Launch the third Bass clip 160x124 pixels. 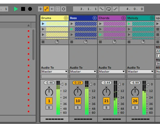72,35
